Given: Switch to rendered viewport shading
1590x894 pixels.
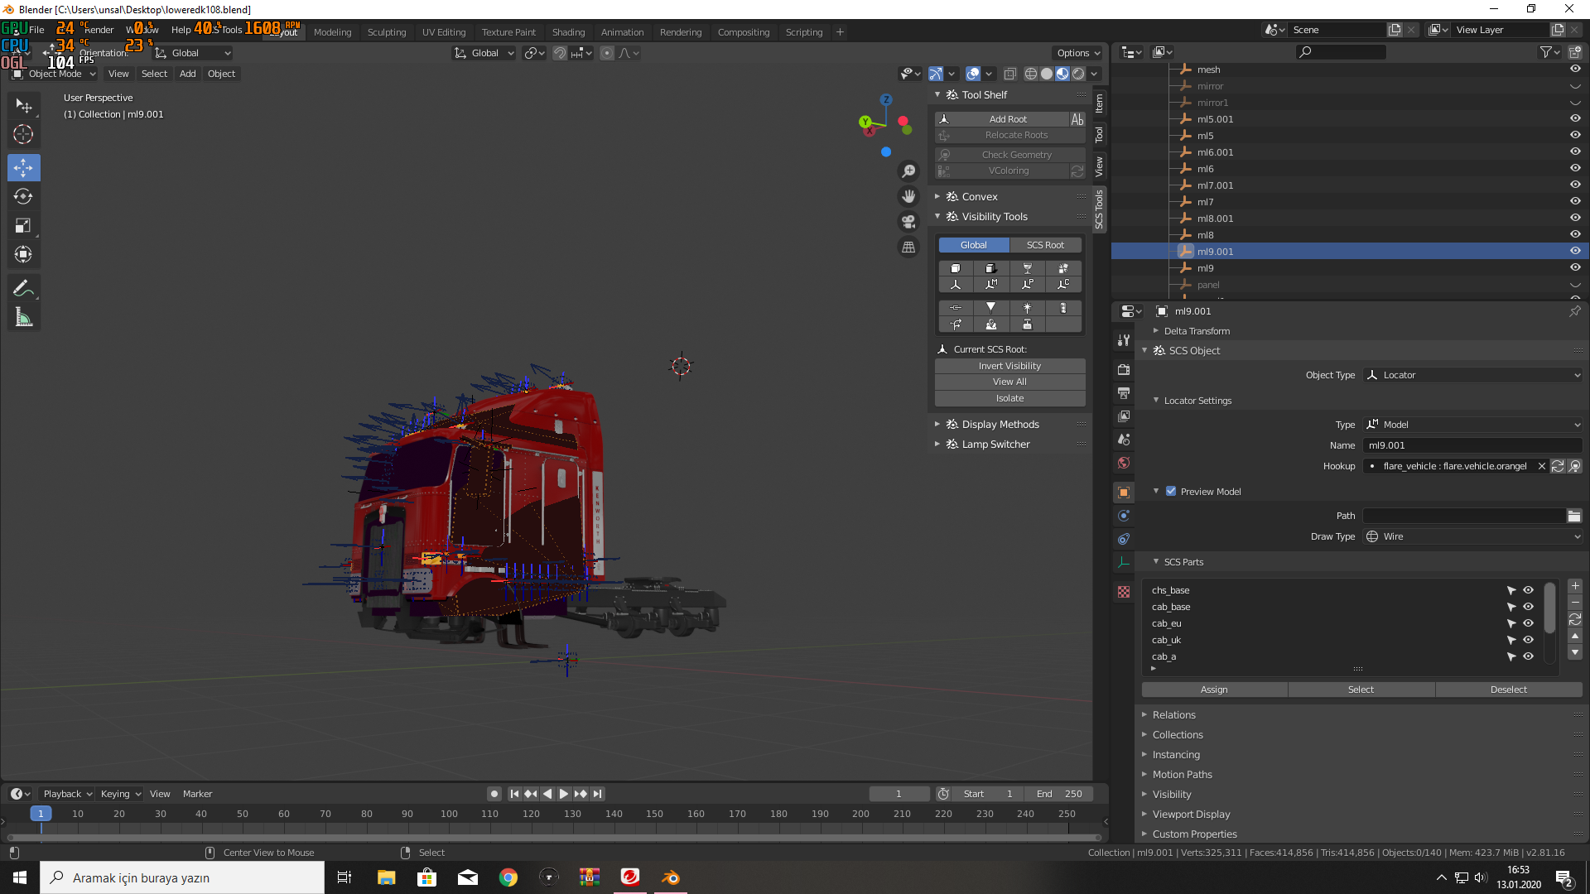Looking at the screenshot, I should [x=1078, y=74].
